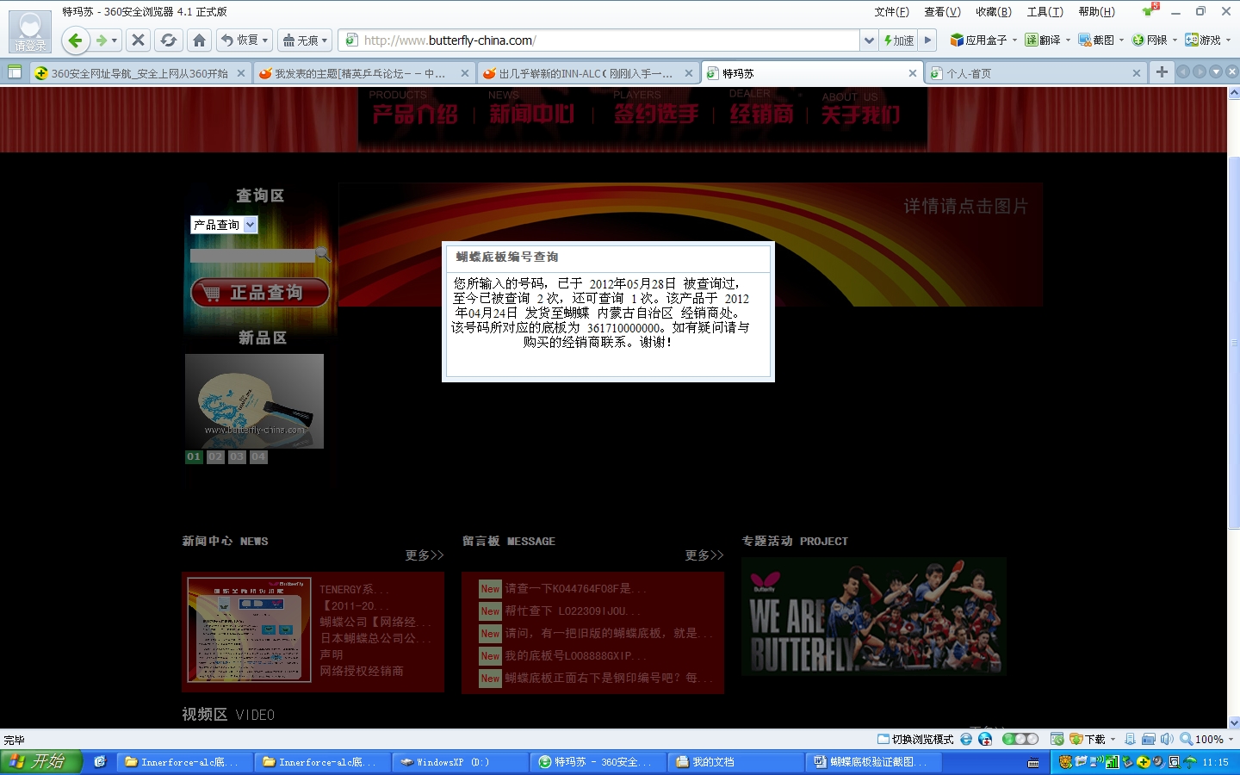
Task: Open the 工具(T) menu
Action: 1044,12
